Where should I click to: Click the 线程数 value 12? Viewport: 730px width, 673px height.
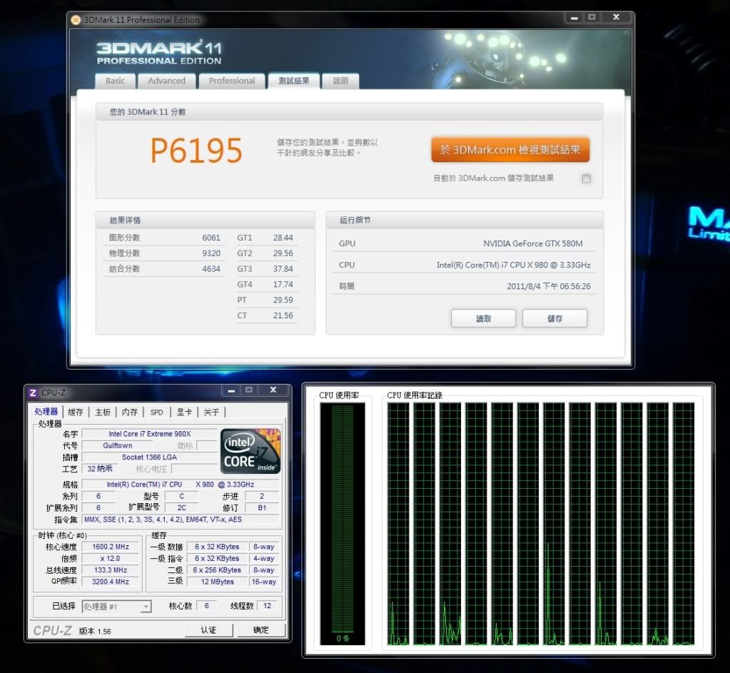(x=267, y=605)
